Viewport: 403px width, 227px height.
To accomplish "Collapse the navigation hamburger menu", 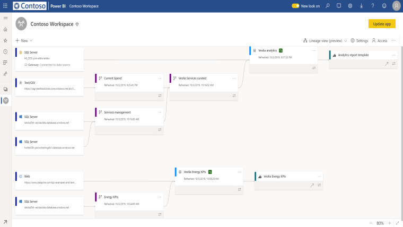I will click(x=5, y=18).
